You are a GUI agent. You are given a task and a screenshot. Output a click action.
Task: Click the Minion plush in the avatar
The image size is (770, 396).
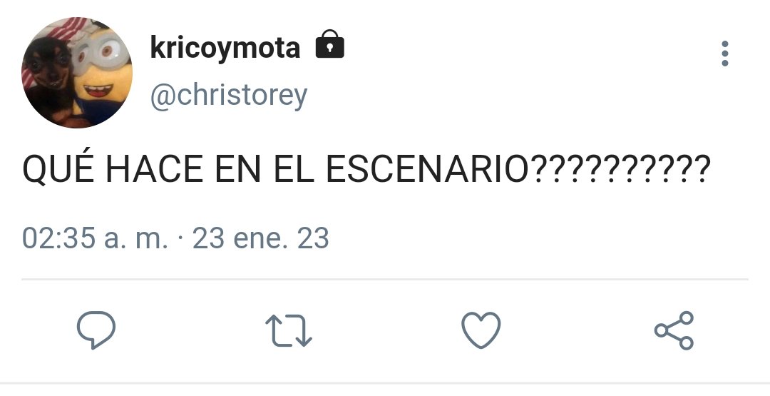pyautogui.click(x=102, y=73)
